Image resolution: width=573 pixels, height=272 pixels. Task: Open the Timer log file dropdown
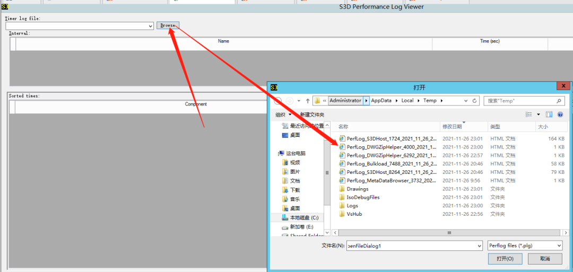coord(151,27)
